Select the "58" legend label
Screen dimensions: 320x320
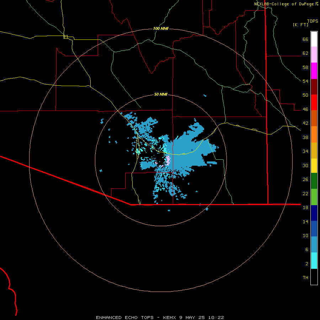pyautogui.click(x=305, y=67)
